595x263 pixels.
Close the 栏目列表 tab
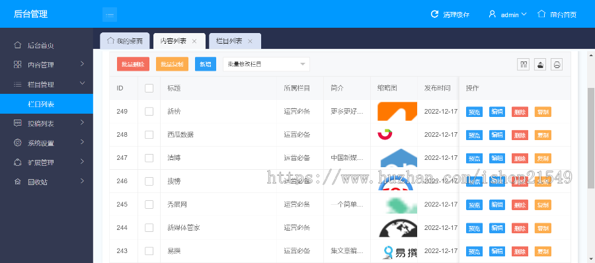point(250,42)
